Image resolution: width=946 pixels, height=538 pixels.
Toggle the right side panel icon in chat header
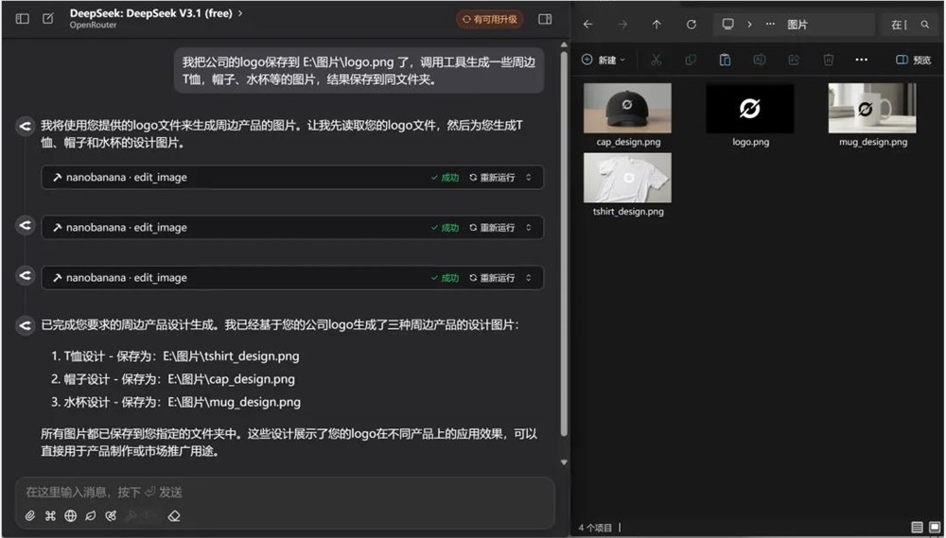(545, 19)
